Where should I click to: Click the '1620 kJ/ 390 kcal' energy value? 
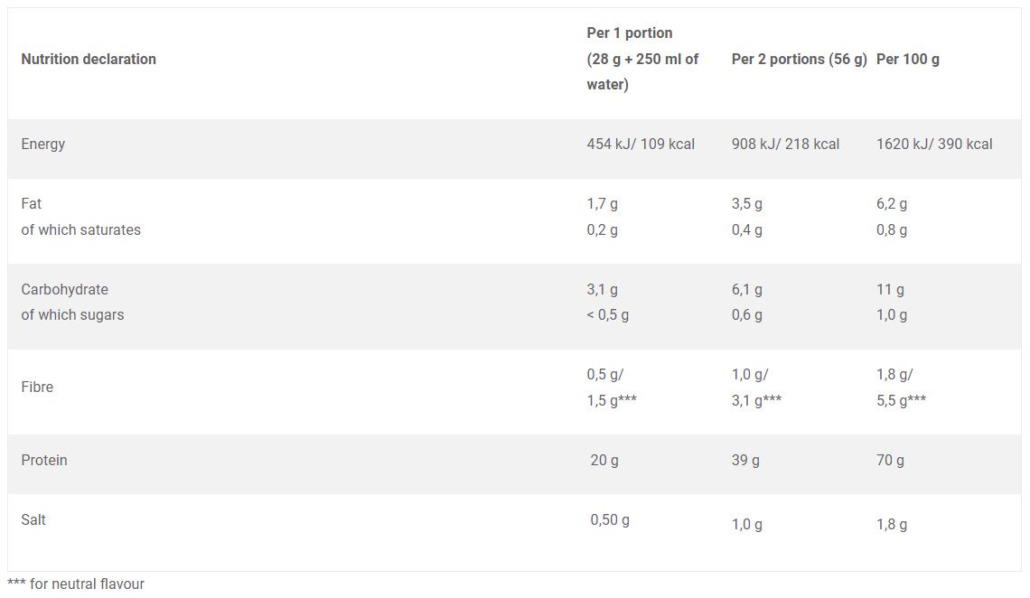pyautogui.click(x=934, y=145)
